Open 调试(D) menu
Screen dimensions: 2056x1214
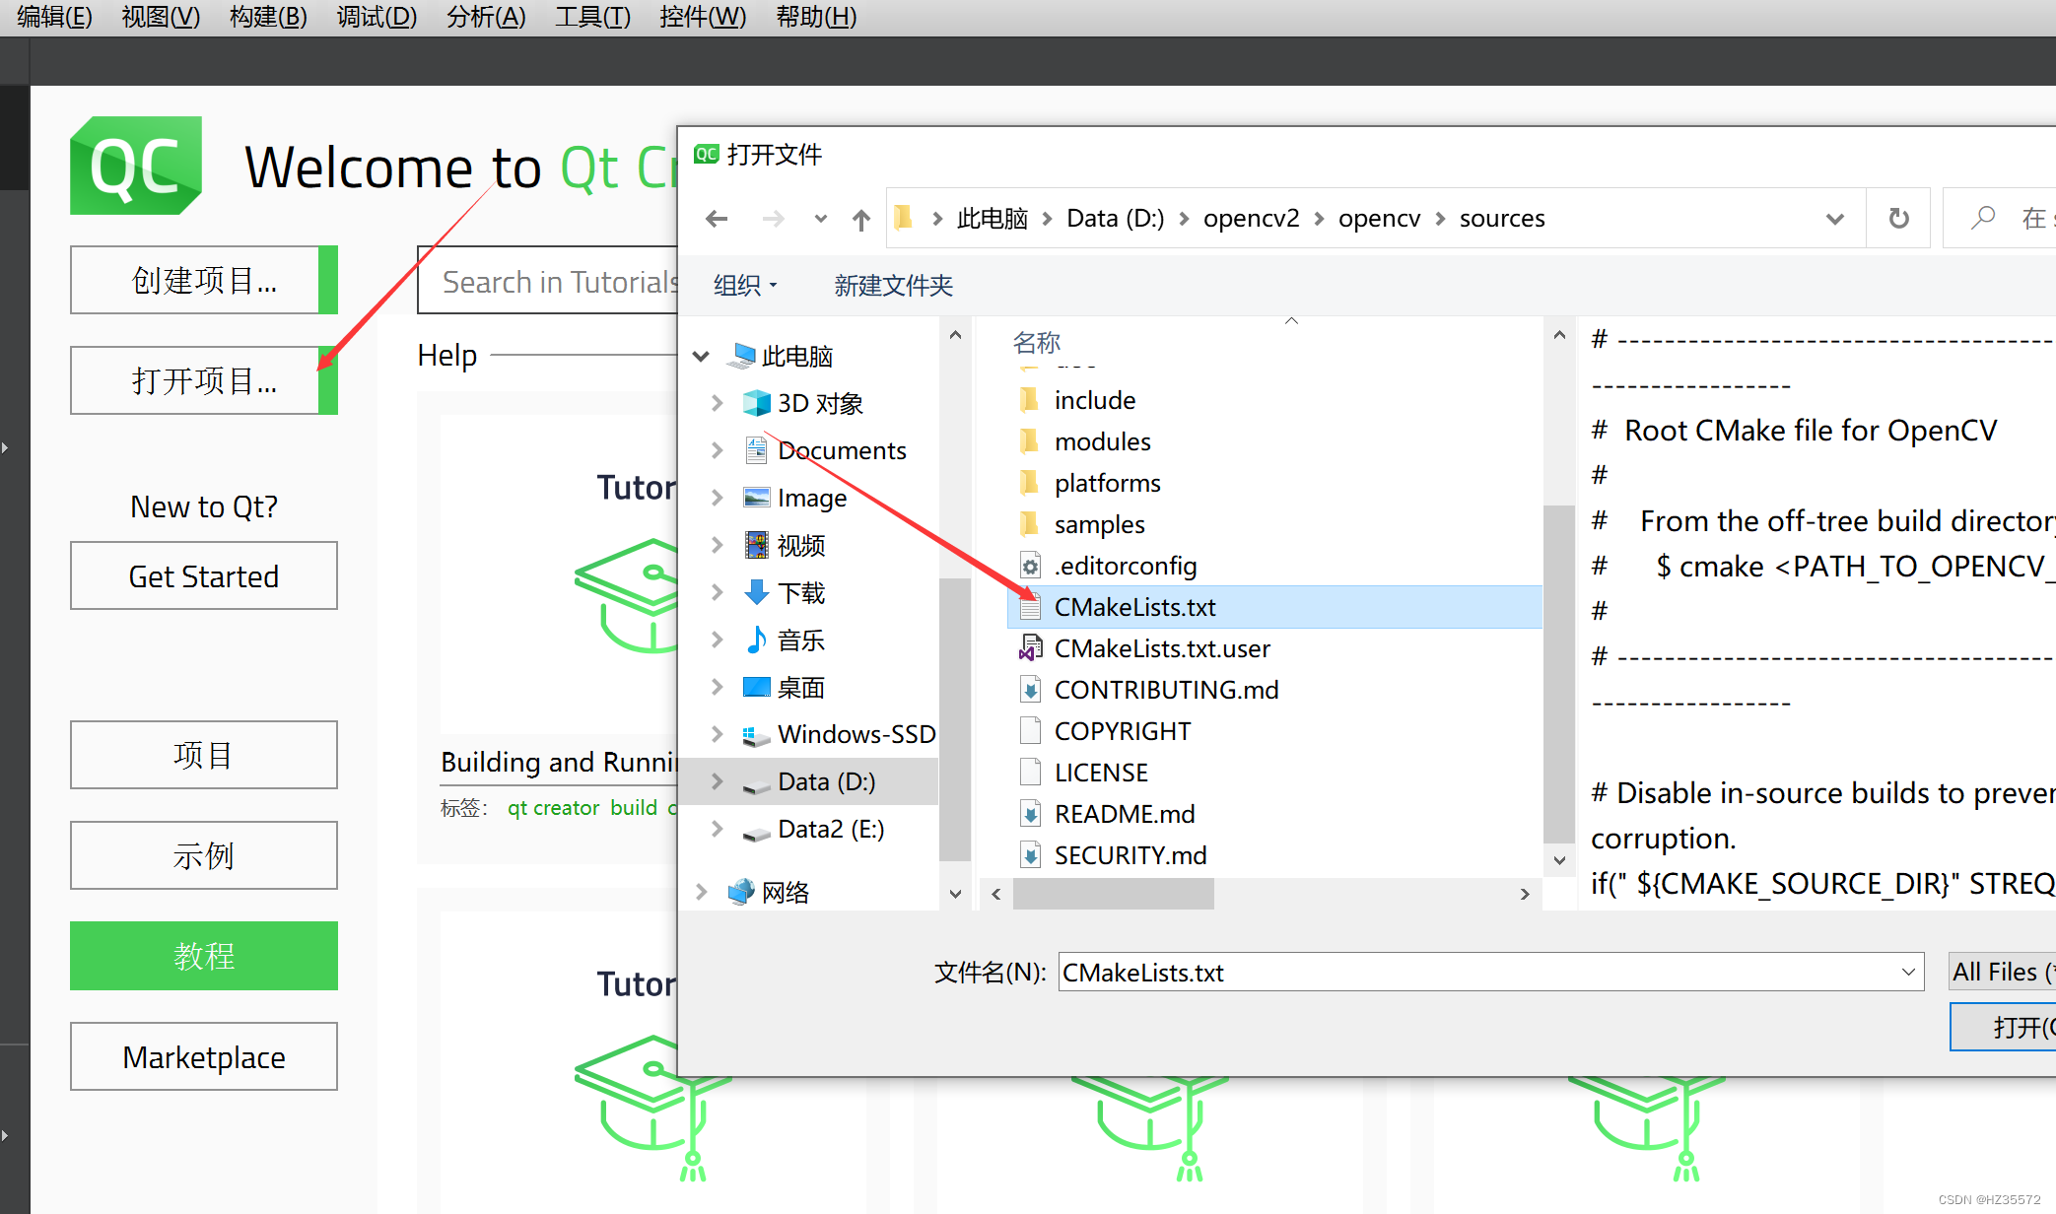(377, 17)
